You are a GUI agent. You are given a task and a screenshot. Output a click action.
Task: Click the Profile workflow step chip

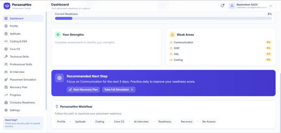coord(61,122)
